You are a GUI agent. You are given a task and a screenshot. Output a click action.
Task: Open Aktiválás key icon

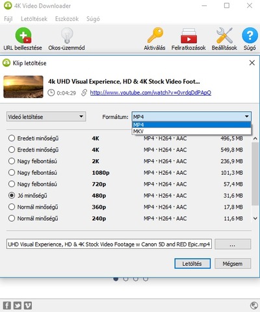coord(155,35)
